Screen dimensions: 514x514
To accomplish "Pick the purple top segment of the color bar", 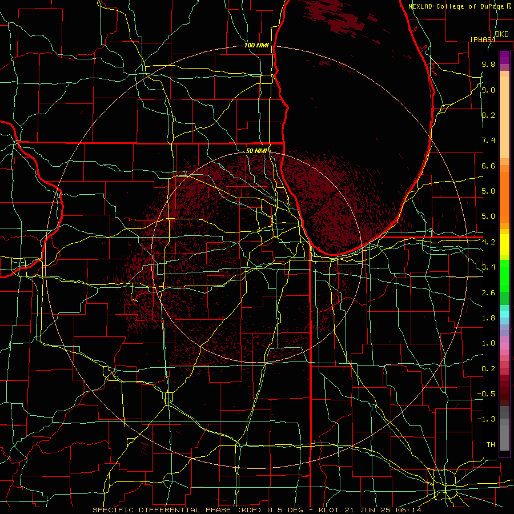I will click(504, 57).
